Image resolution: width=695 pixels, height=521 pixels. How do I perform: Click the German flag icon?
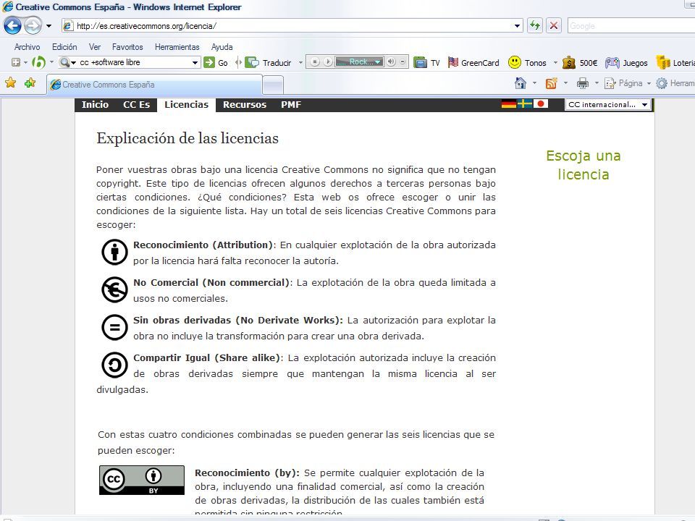[x=509, y=103]
